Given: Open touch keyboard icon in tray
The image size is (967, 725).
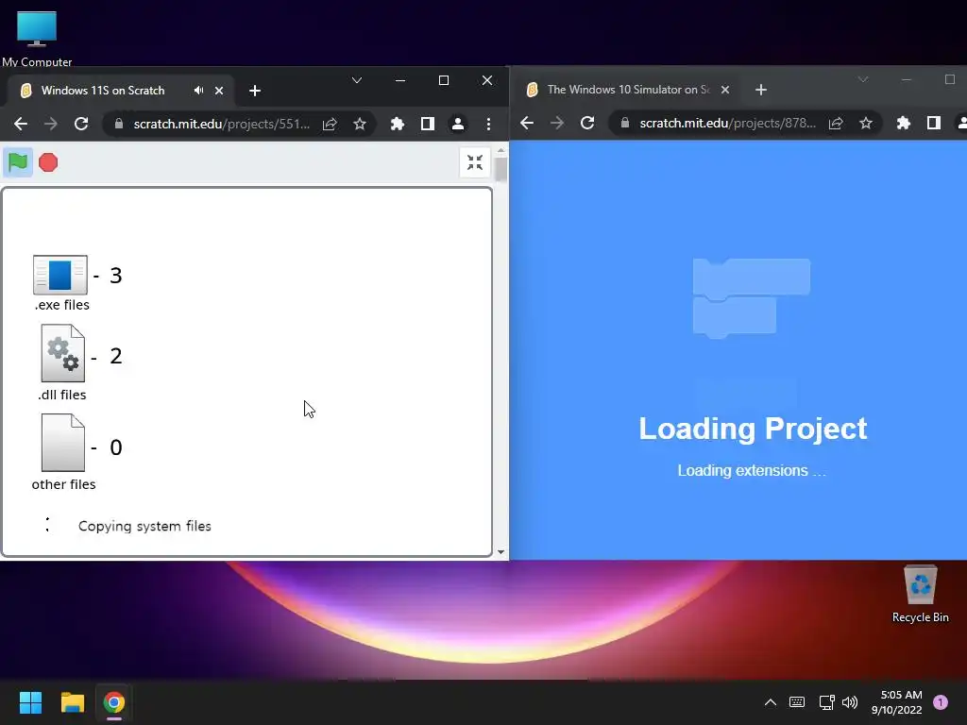Looking at the screenshot, I should point(797,702).
